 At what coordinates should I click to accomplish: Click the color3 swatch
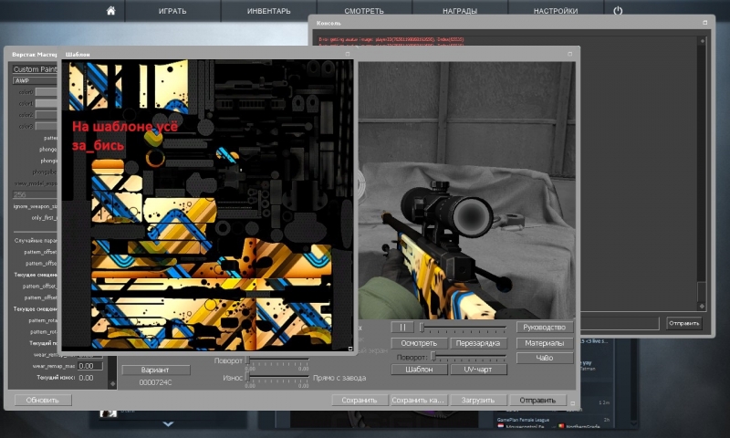point(47,126)
